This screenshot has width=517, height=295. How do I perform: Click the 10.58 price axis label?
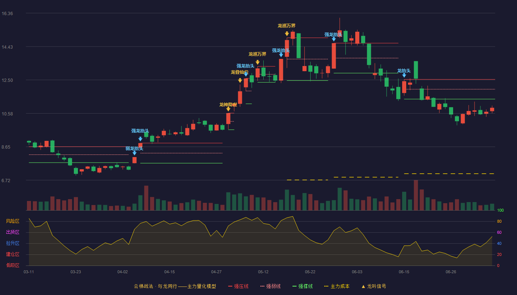tap(7, 114)
